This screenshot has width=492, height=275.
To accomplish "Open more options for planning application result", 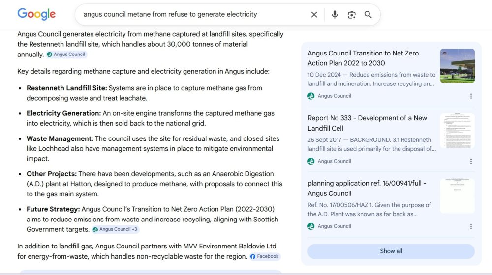I will [x=471, y=226].
